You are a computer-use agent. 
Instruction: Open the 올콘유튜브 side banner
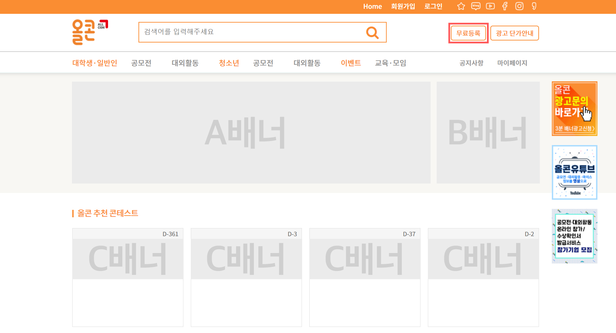(574, 172)
